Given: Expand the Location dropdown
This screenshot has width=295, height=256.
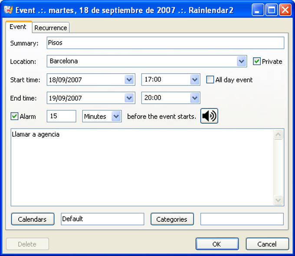Looking at the screenshot, I should (x=241, y=61).
